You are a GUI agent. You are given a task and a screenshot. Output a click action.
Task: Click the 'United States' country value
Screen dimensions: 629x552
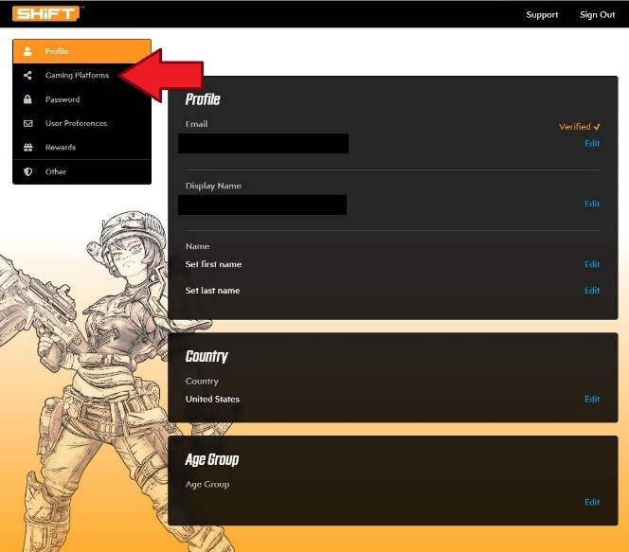tap(212, 400)
